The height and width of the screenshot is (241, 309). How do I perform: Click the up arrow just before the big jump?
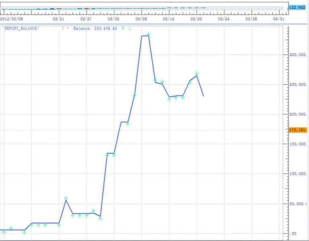[x=100, y=219]
